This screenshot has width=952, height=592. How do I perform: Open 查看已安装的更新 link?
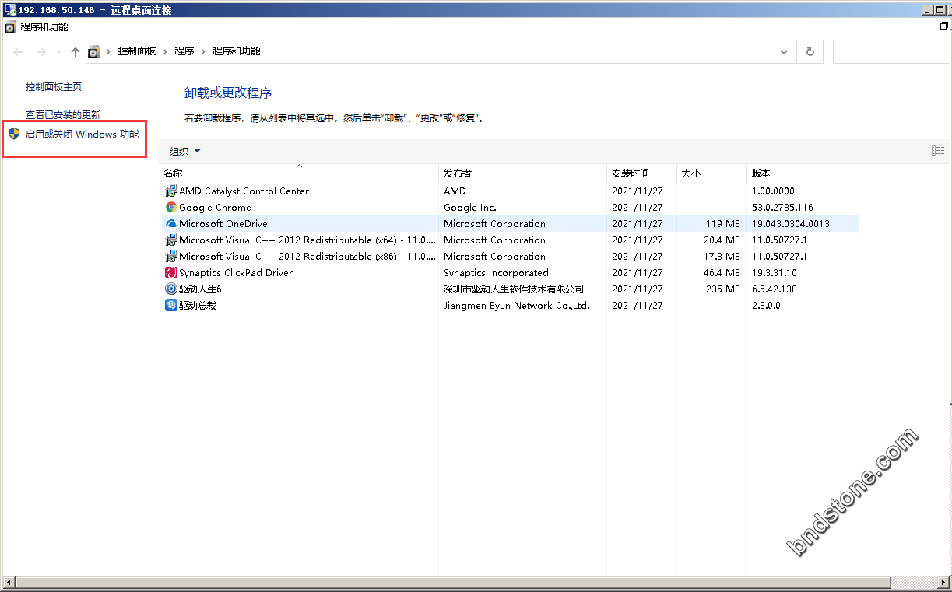click(63, 114)
